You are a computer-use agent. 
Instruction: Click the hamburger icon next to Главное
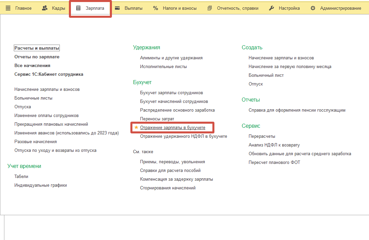click(x=8, y=8)
